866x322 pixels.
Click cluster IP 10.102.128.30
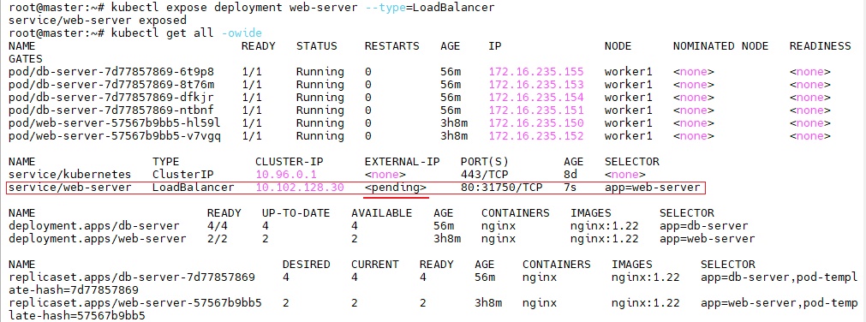(299, 188)
